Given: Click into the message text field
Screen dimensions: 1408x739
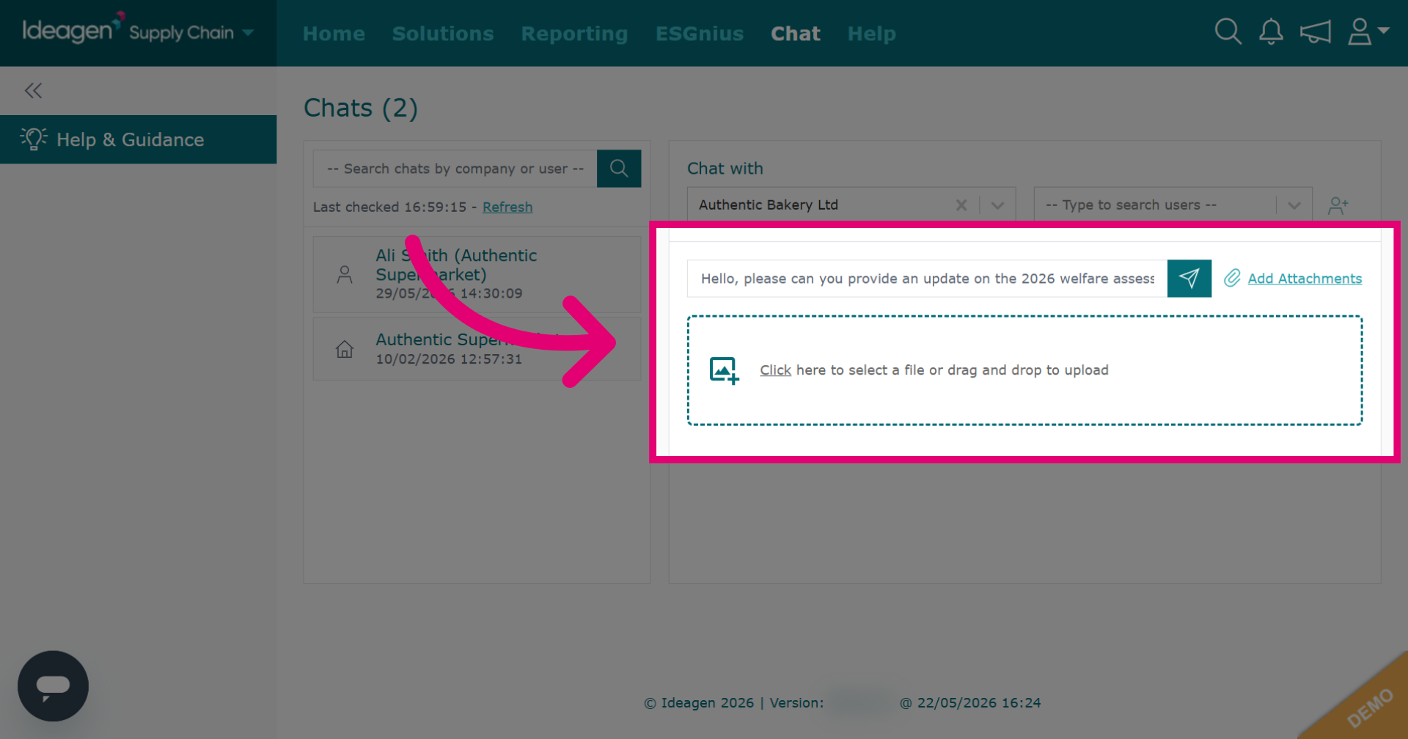Looking at the screenshot, I should pyautogui.click(x=927, y=279).
